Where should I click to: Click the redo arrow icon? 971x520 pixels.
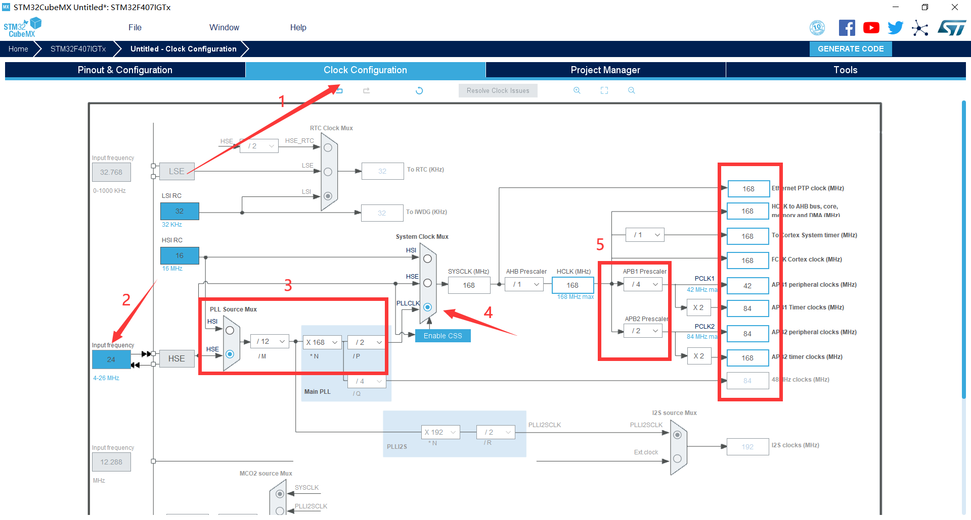click(367, 91)
